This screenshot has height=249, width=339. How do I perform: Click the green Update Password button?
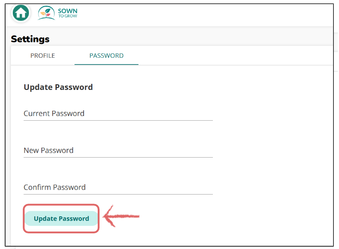tap(62, 219)
